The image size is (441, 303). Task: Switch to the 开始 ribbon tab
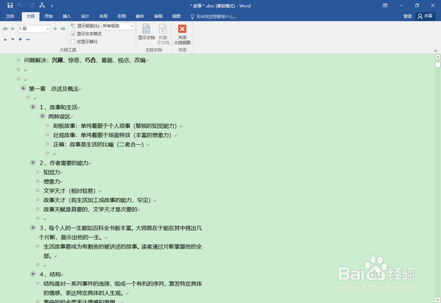(49, 16)
